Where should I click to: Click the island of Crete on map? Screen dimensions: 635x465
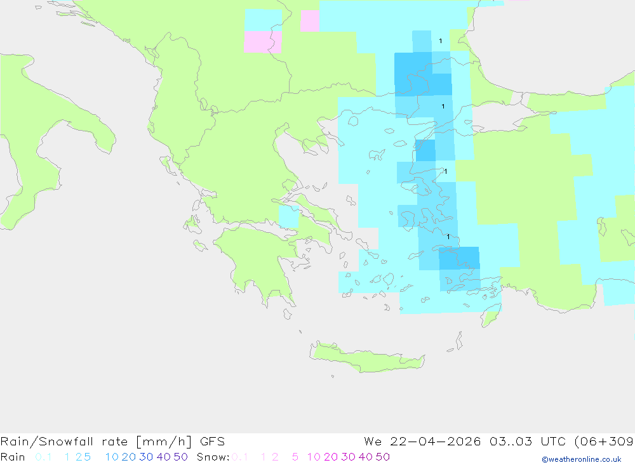click(366, 358)
